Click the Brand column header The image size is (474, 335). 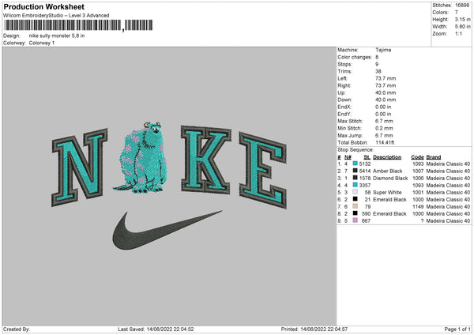pyautogui.click(x=434, y=157)
